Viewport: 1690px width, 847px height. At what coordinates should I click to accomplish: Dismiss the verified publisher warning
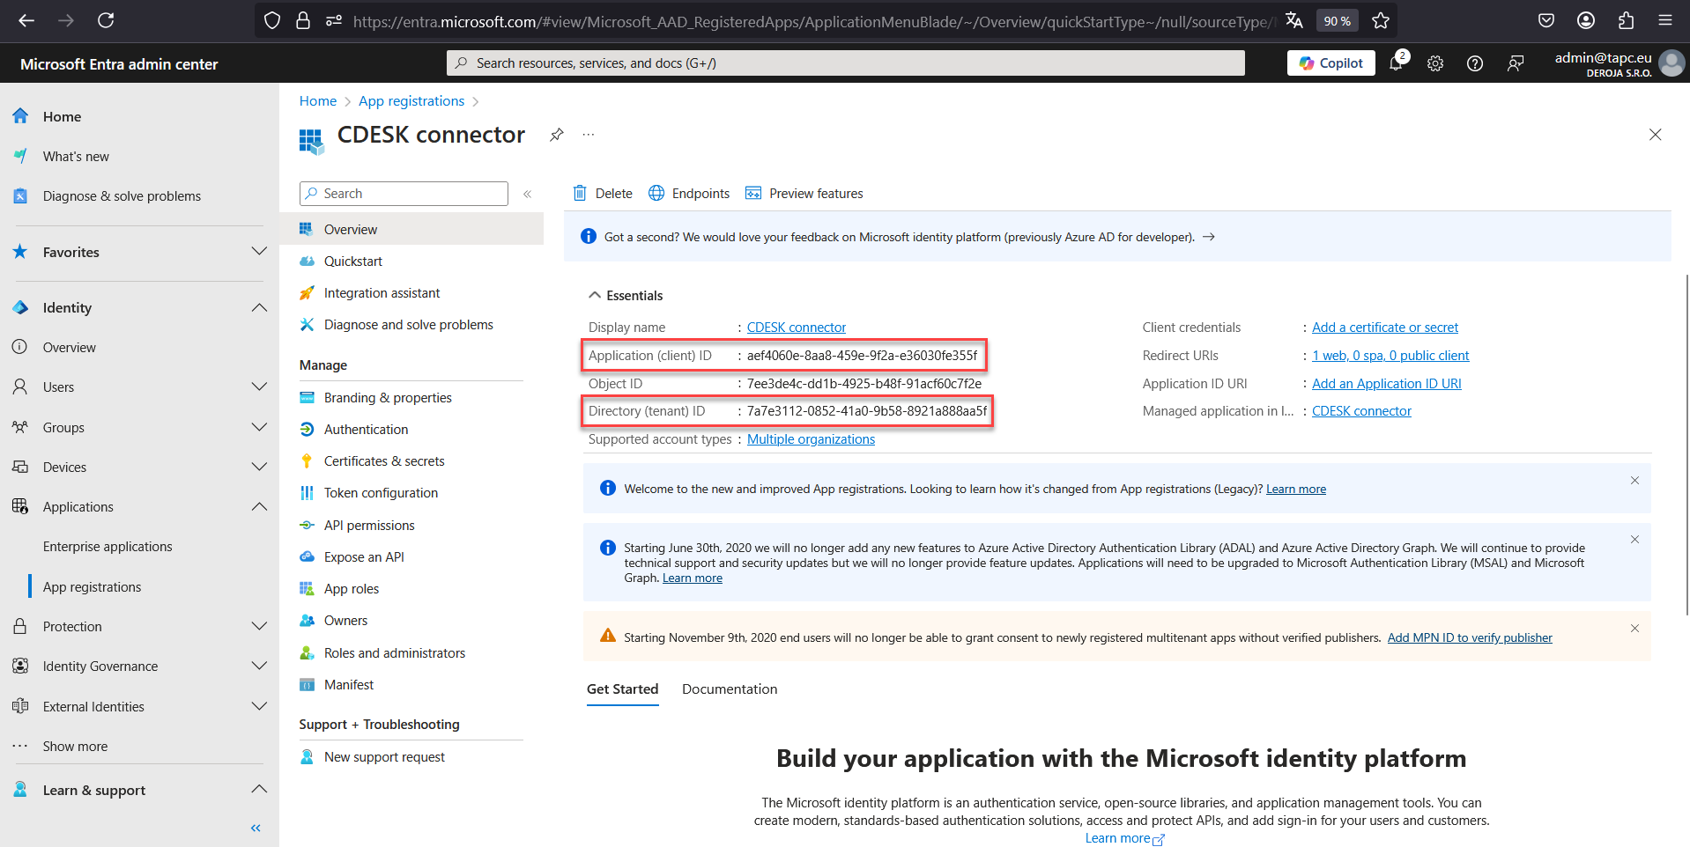[x=1634, y=629]
